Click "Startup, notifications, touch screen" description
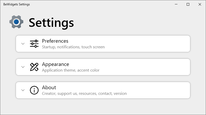This screenshot has height=115, width=206. [73, 47]
